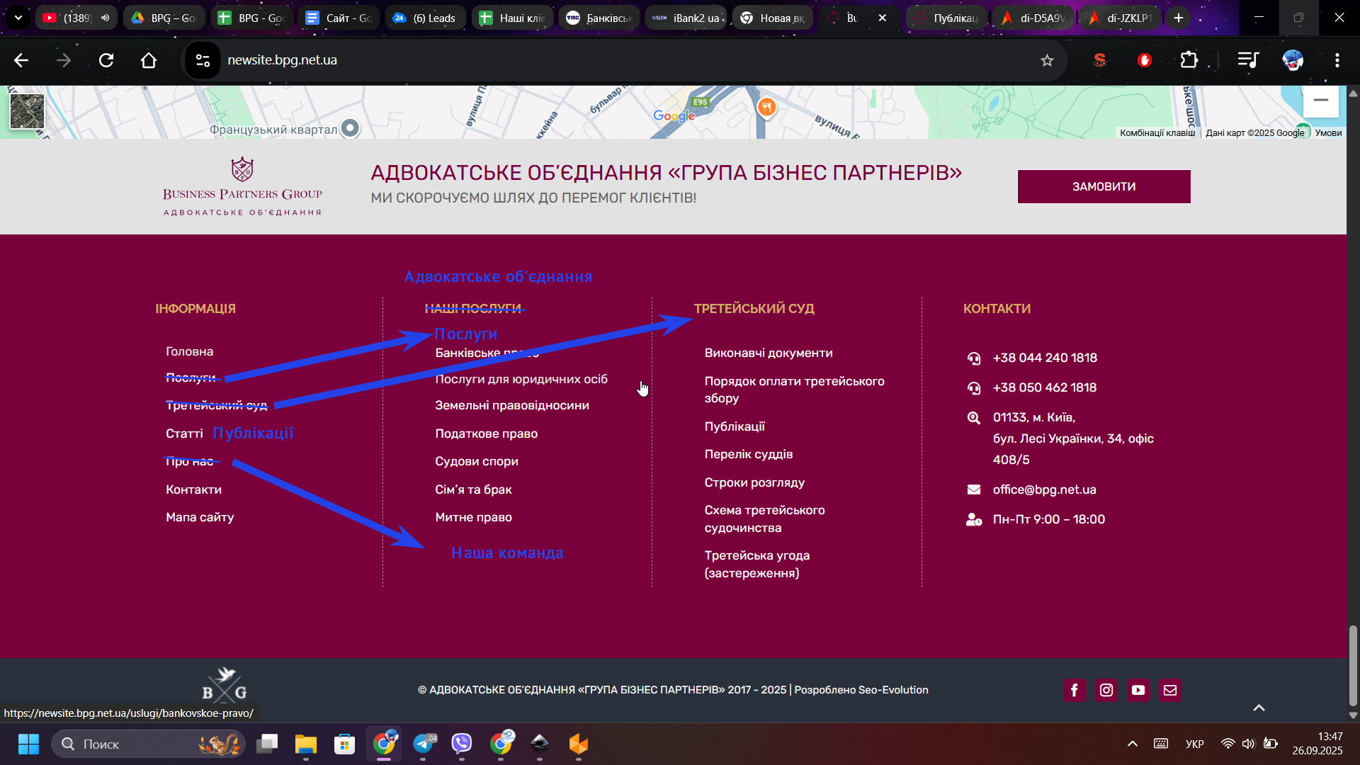Open the Земельні правовідносини link
The width and height of the screenshot is (1360, 765).
click(x=512, y=405)
